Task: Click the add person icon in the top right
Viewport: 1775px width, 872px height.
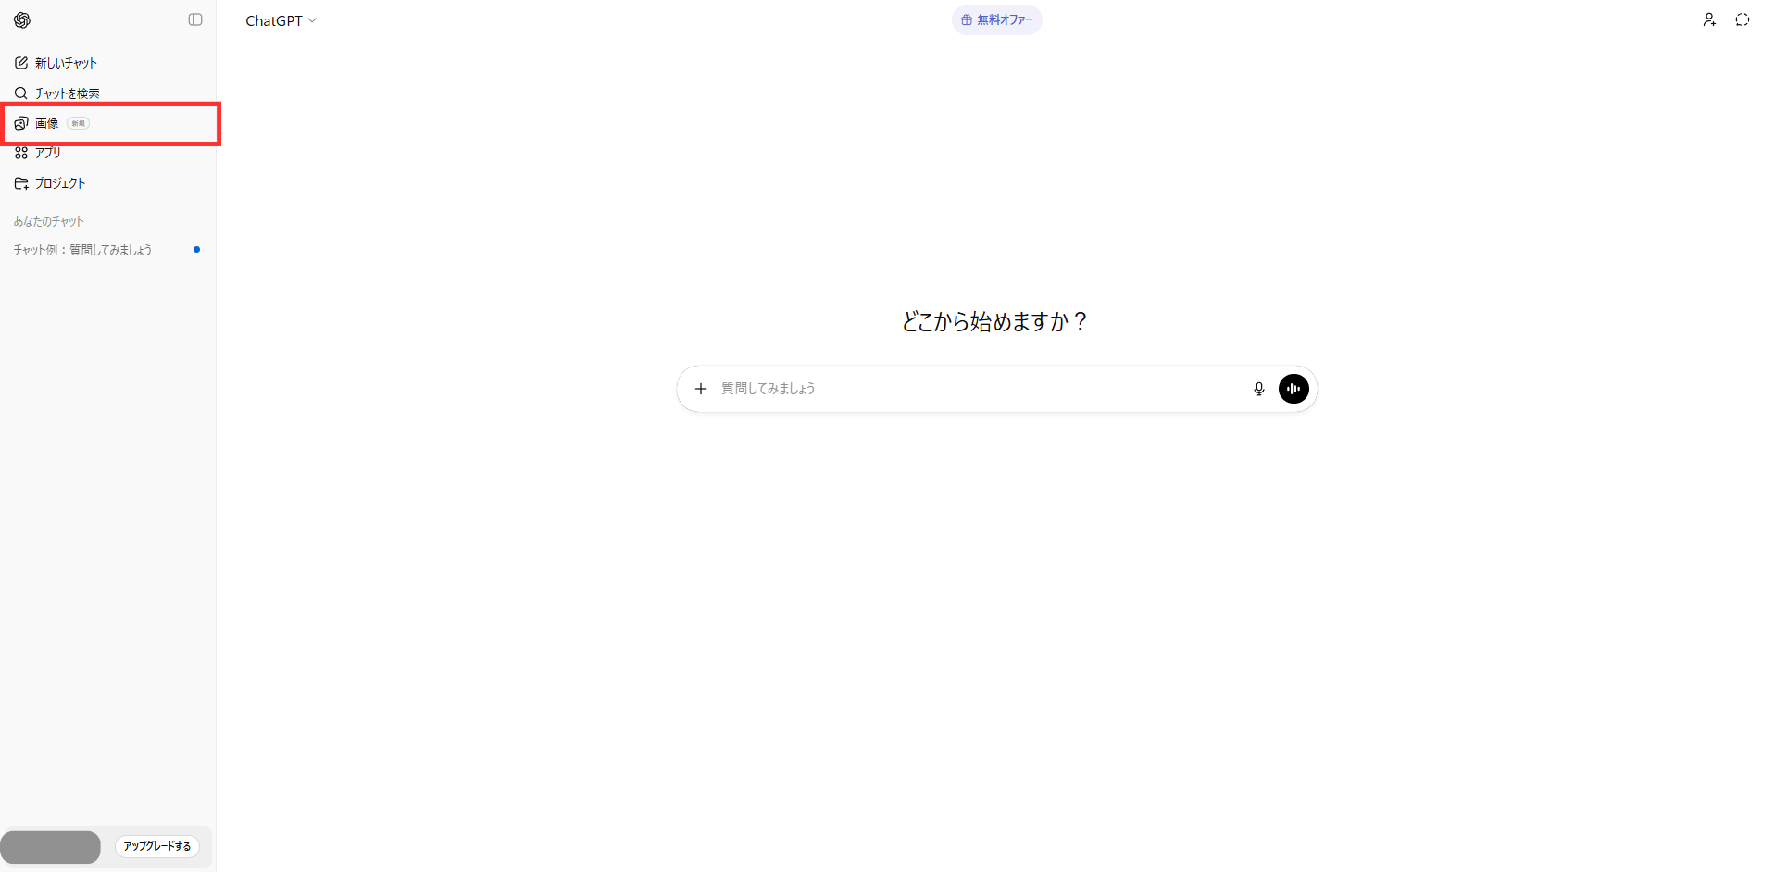Action: 1709,19
